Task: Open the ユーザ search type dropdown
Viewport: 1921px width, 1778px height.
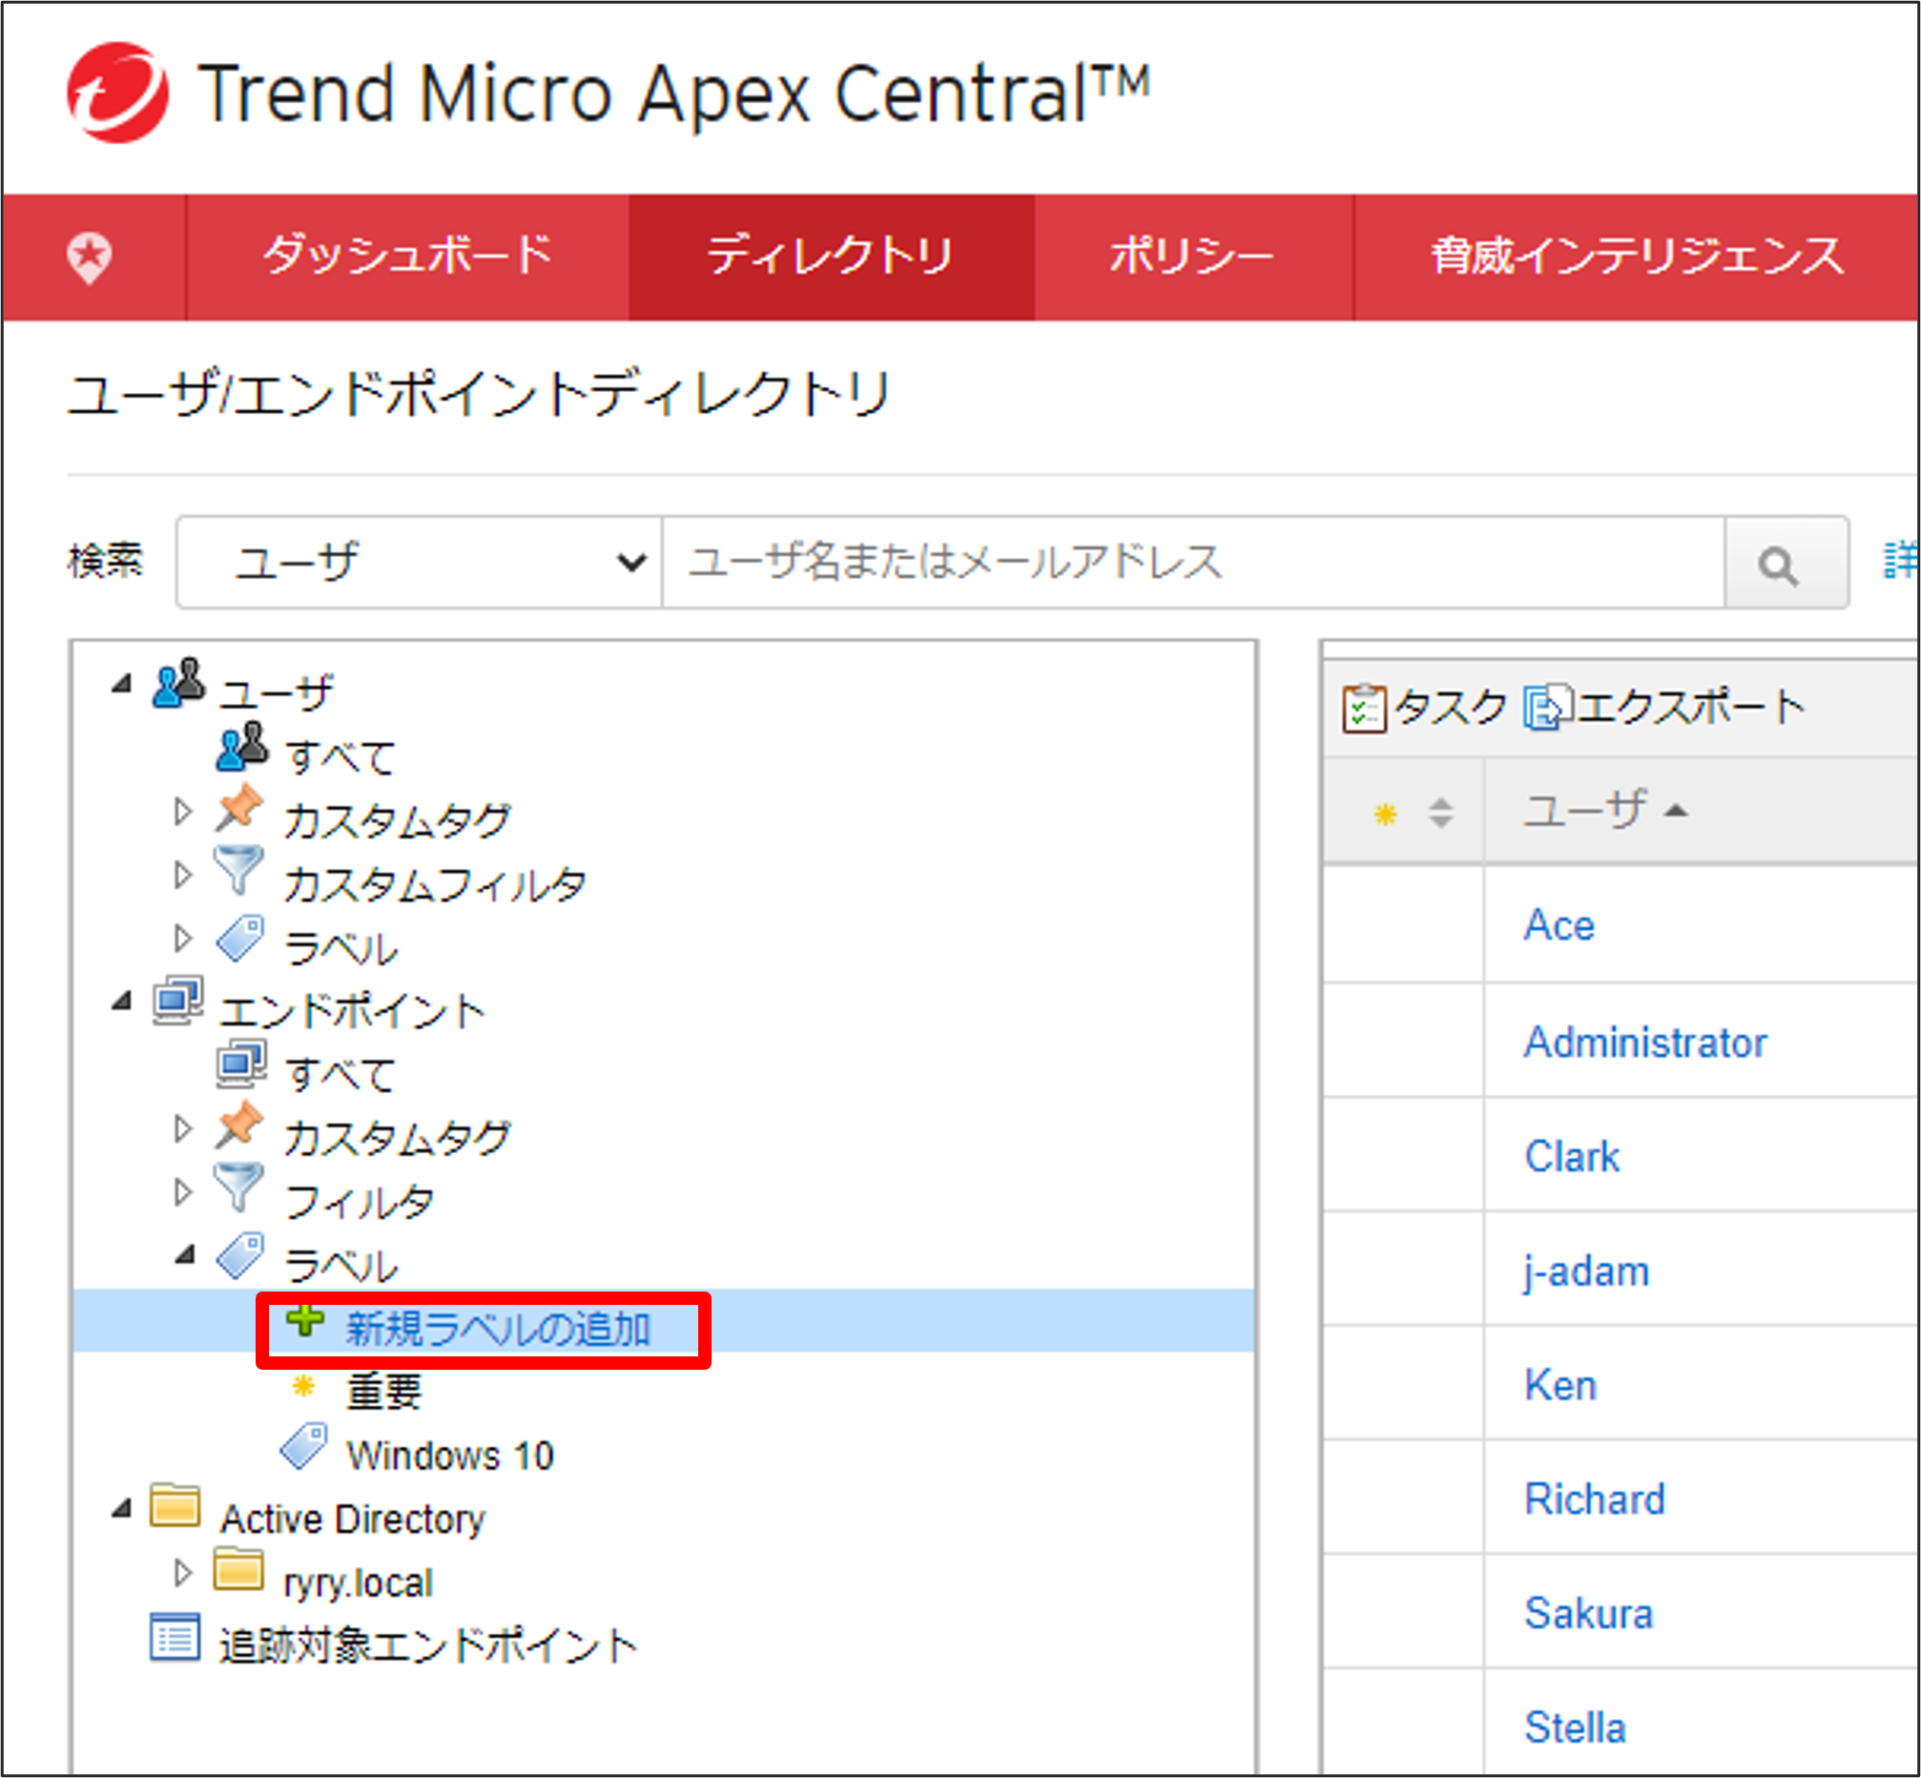Action: (420, 563)
